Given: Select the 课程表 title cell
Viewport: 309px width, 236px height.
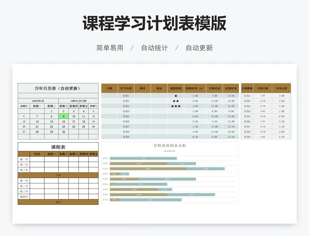Looking at the screenshot, I should click(x=58, y=147).
